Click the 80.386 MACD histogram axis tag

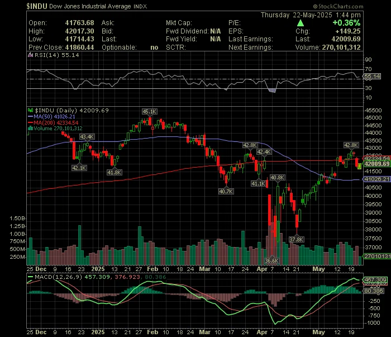(x=374, y=291)
